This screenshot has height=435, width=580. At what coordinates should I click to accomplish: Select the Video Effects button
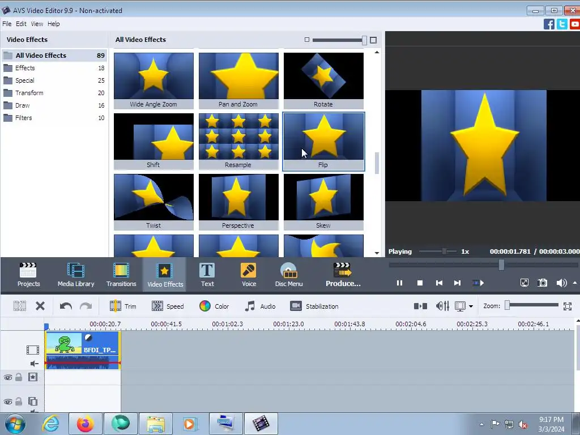tap(165, 275)
